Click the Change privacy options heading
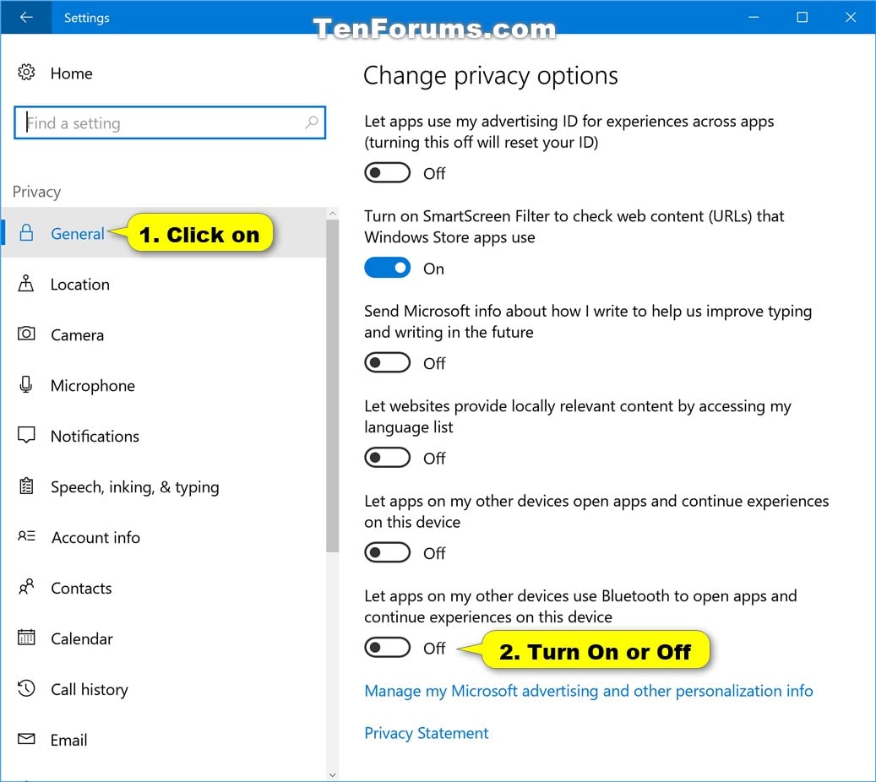The width and height of the screenshot is (876, 782). pos(491,75)
